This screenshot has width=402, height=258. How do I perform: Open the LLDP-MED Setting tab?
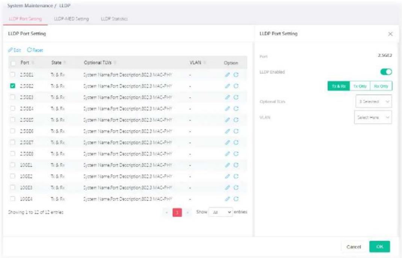(x=71, y=19)
